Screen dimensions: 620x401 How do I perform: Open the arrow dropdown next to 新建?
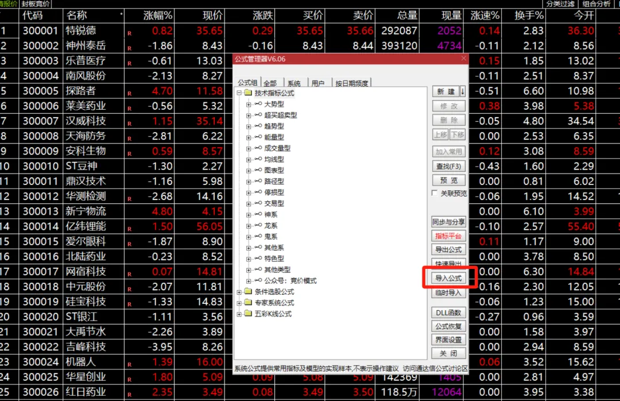[x=463, y=91]
